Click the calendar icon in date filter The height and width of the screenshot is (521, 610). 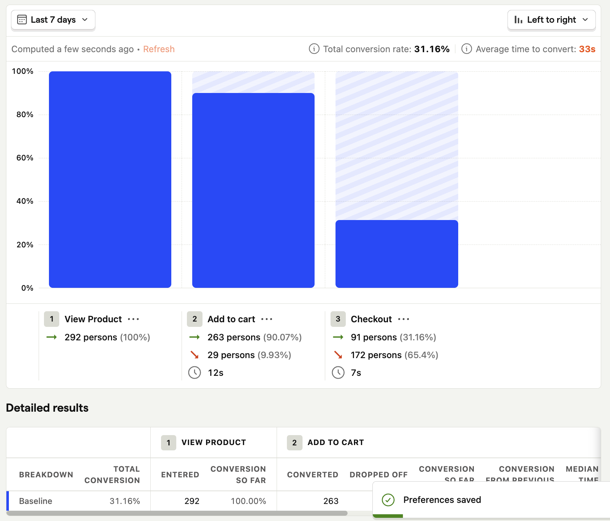(x=22, y=20)
